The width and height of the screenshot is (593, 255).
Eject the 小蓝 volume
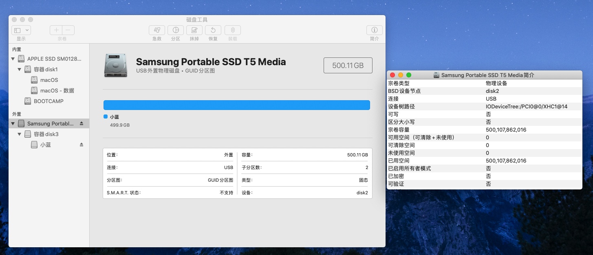(81, 145)
